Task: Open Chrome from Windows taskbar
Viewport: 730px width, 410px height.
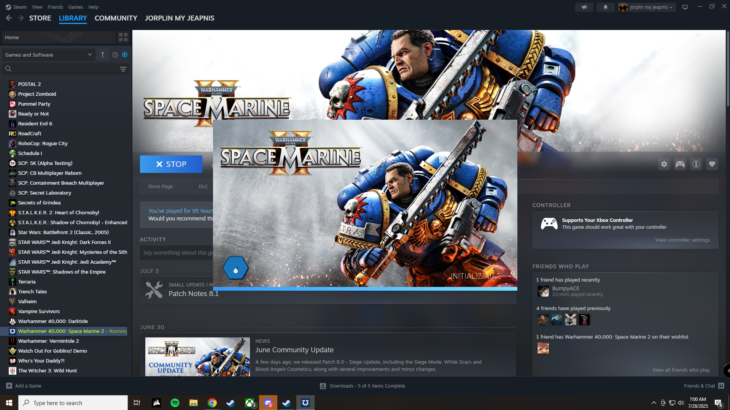Action: click(212, 403)
